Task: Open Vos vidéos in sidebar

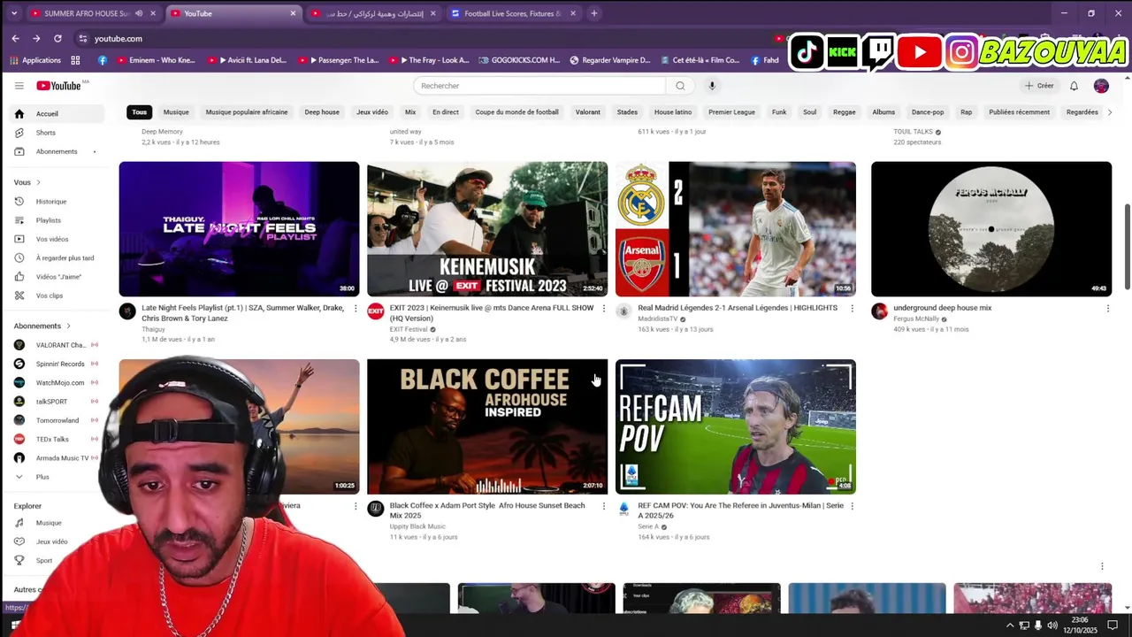Action: point(53,239)
